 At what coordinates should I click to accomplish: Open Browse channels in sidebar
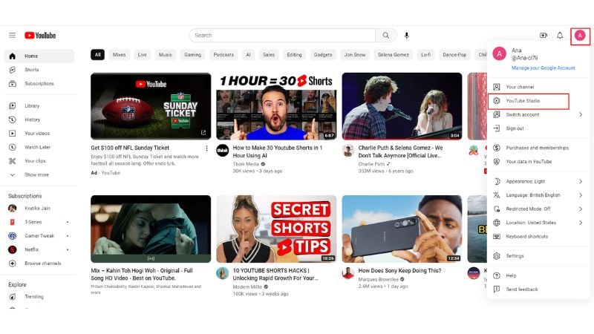pyautogui.click(x=39, y=263)
